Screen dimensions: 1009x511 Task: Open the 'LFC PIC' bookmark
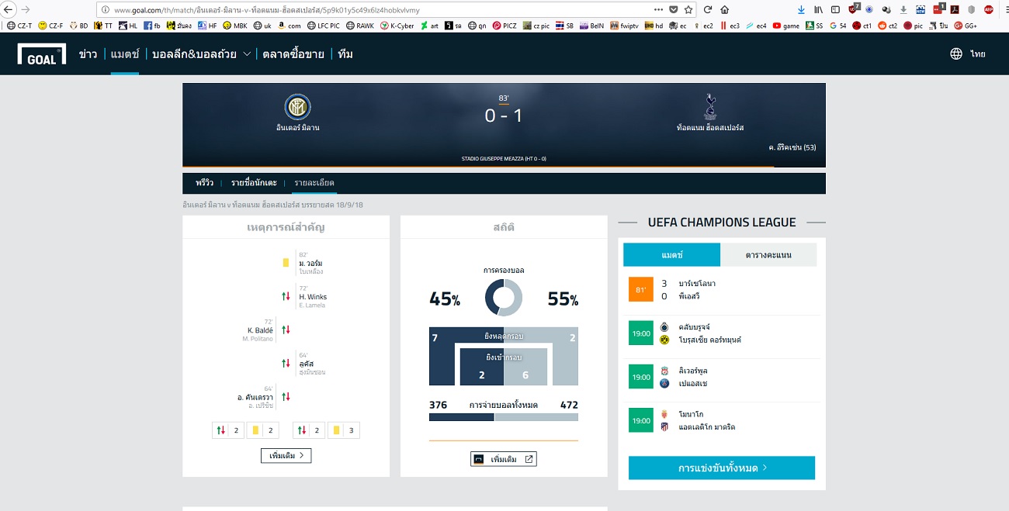[x=324, y=26]
